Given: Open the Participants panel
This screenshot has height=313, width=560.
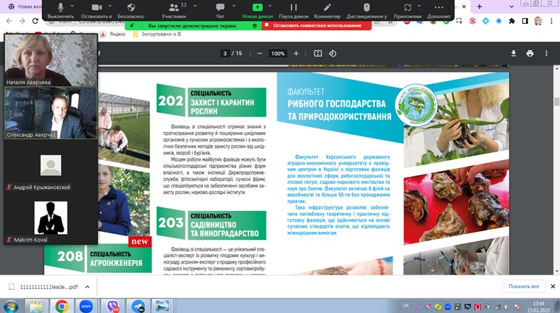Looking at the screenshot, I should tap(174, 10).
